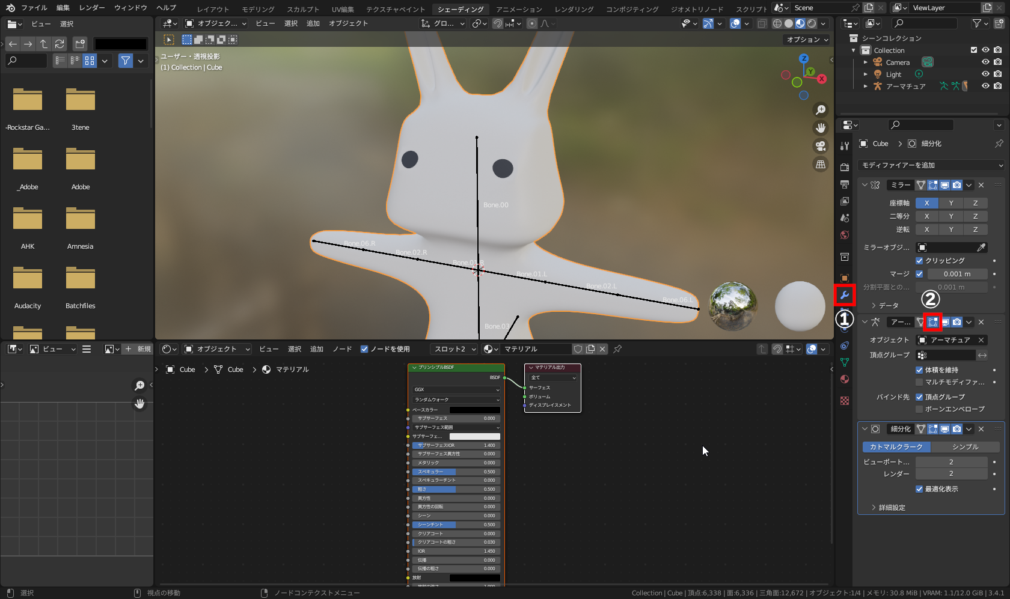Hide the Camera in the outliner viewport
Screen dimensions: 1010x599
coord(985,62)
